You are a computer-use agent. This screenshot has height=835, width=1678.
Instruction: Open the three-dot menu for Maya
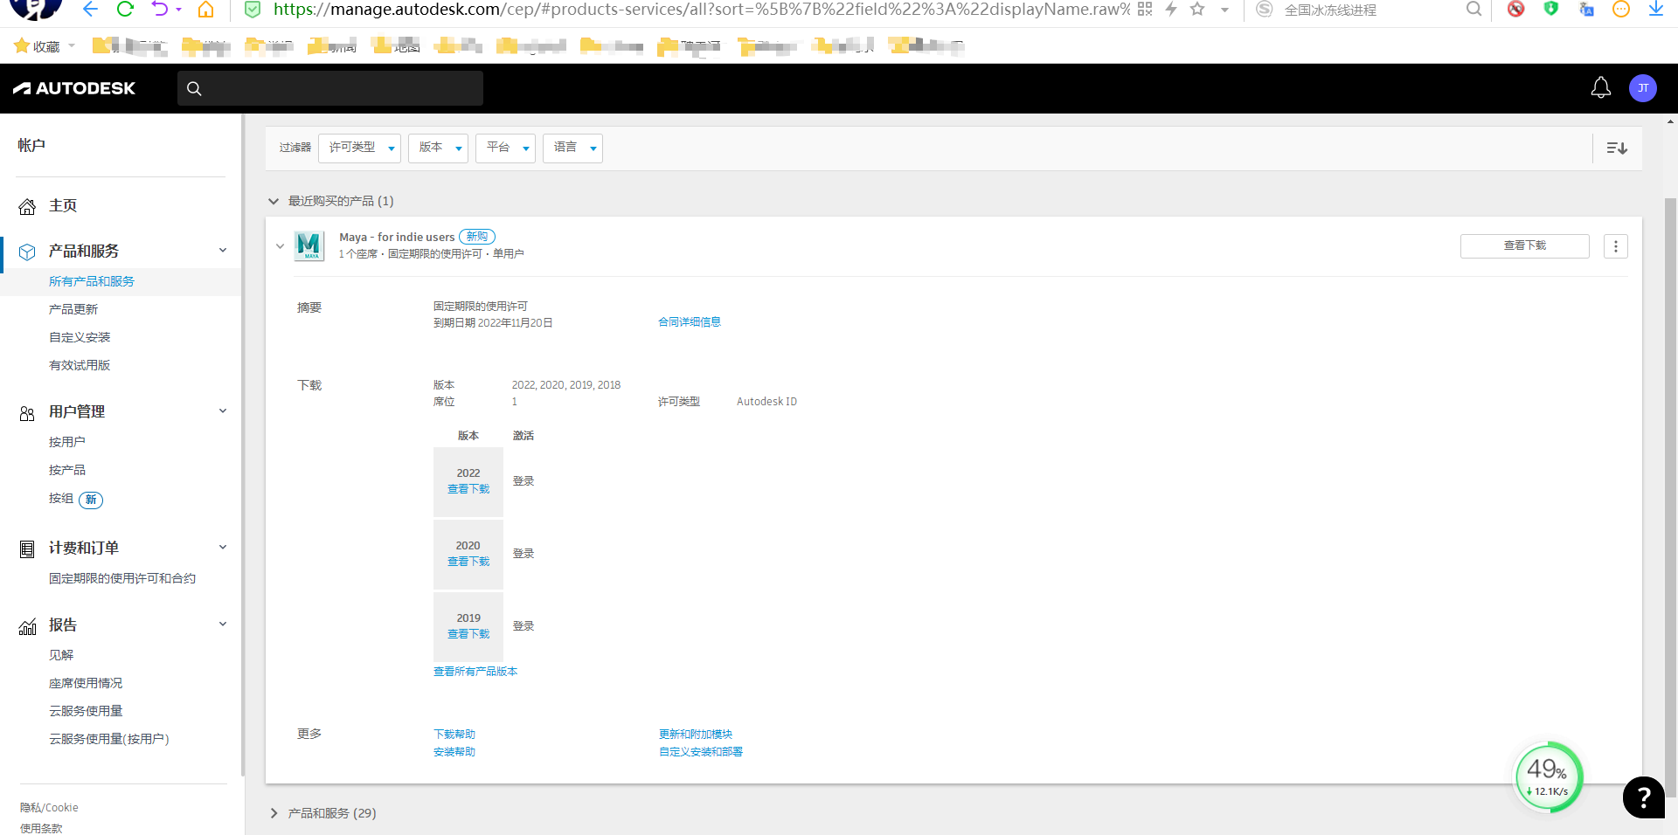[1616, 246]
